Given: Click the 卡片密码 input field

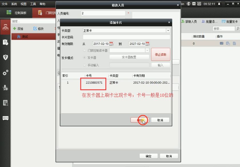Looking at the screenshot, I should click(126, 37).
